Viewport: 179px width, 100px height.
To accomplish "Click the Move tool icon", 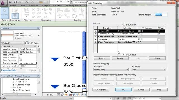I will click(60, 16).
